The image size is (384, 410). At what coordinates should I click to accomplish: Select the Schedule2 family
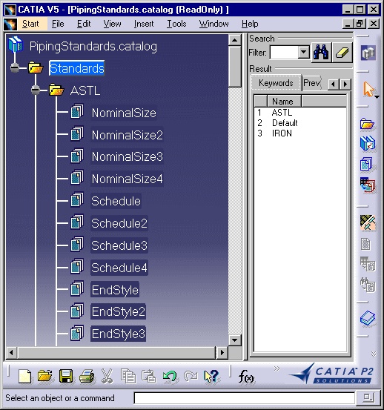119,223
